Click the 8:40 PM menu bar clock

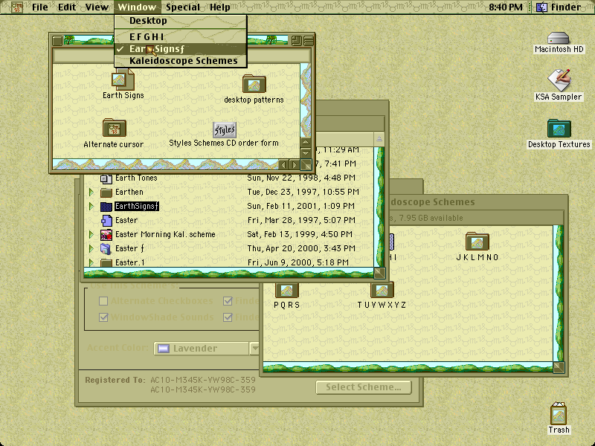pyautogui.click(x=506, y=7)
